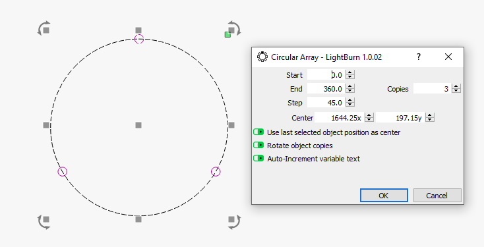Toggle Auto-Increment variable text switch

258,159
